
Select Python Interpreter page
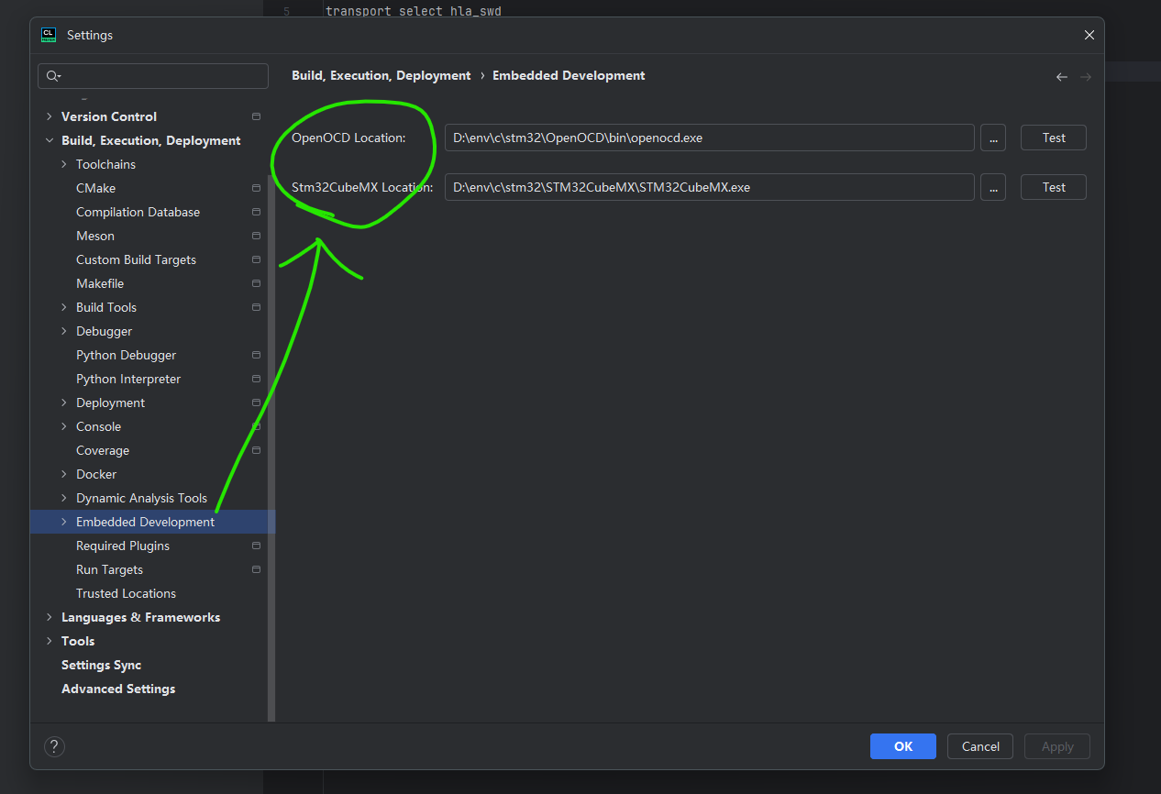(x=128, y=379)
